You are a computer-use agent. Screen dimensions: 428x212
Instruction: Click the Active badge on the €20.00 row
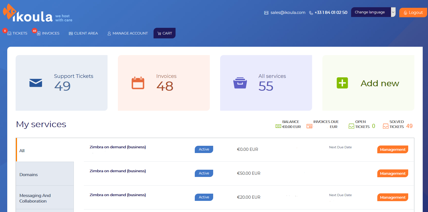[x=204, y=197]
